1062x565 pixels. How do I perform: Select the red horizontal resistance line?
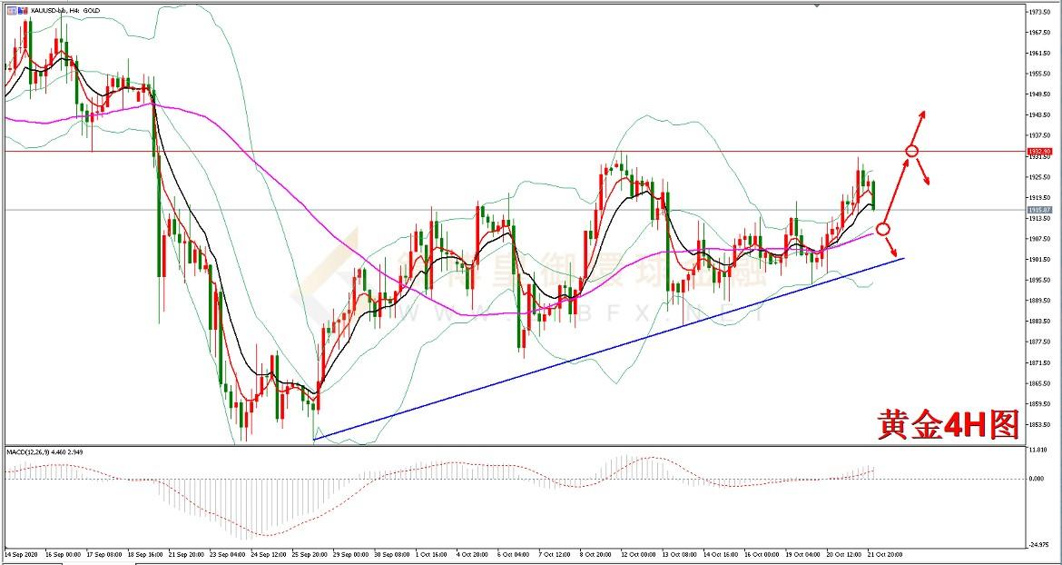[454, 151]
